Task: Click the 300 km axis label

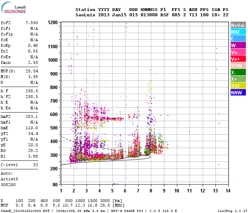Action: point(54,155)
